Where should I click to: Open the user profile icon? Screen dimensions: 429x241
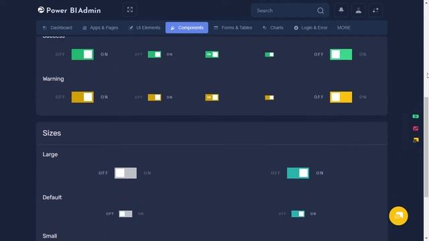point(358,11)
